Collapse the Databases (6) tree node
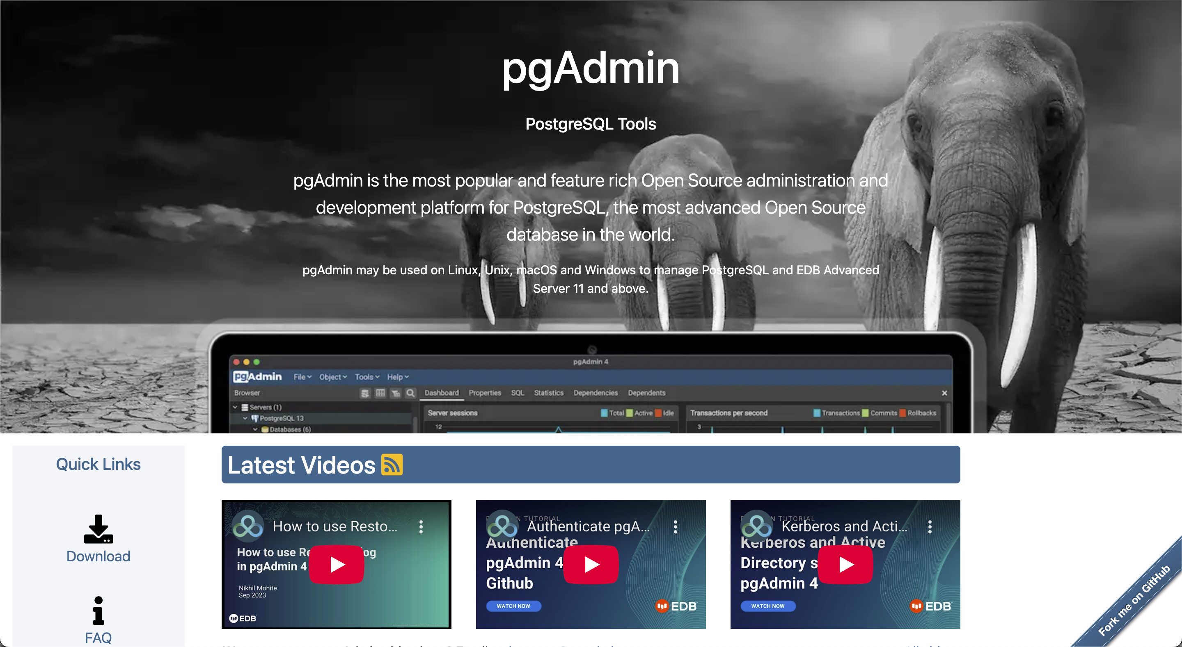 point(256,429)
